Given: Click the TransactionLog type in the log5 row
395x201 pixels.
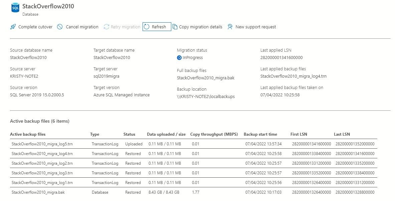Looking at the screenshot, I should [105, 144].
